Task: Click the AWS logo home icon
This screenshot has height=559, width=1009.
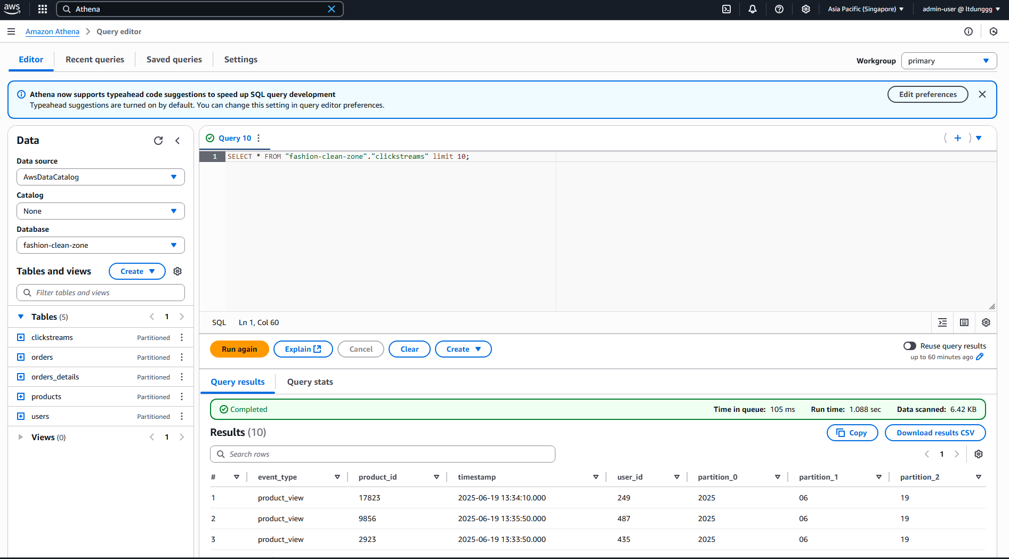Action: (x=12, y=9)
